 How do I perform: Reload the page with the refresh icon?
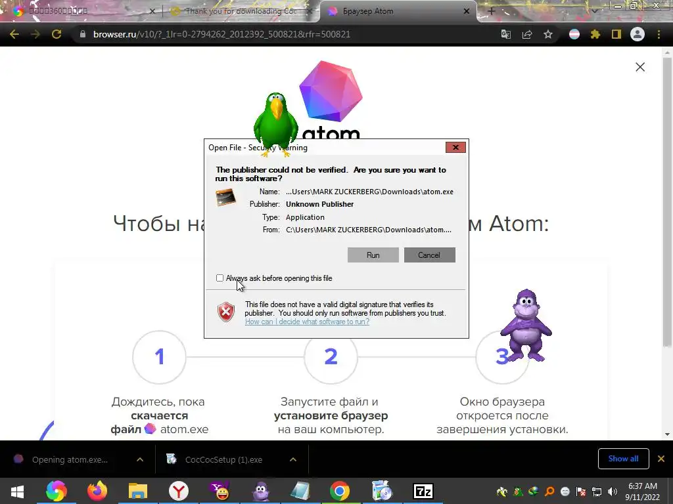tap(57, 34)
